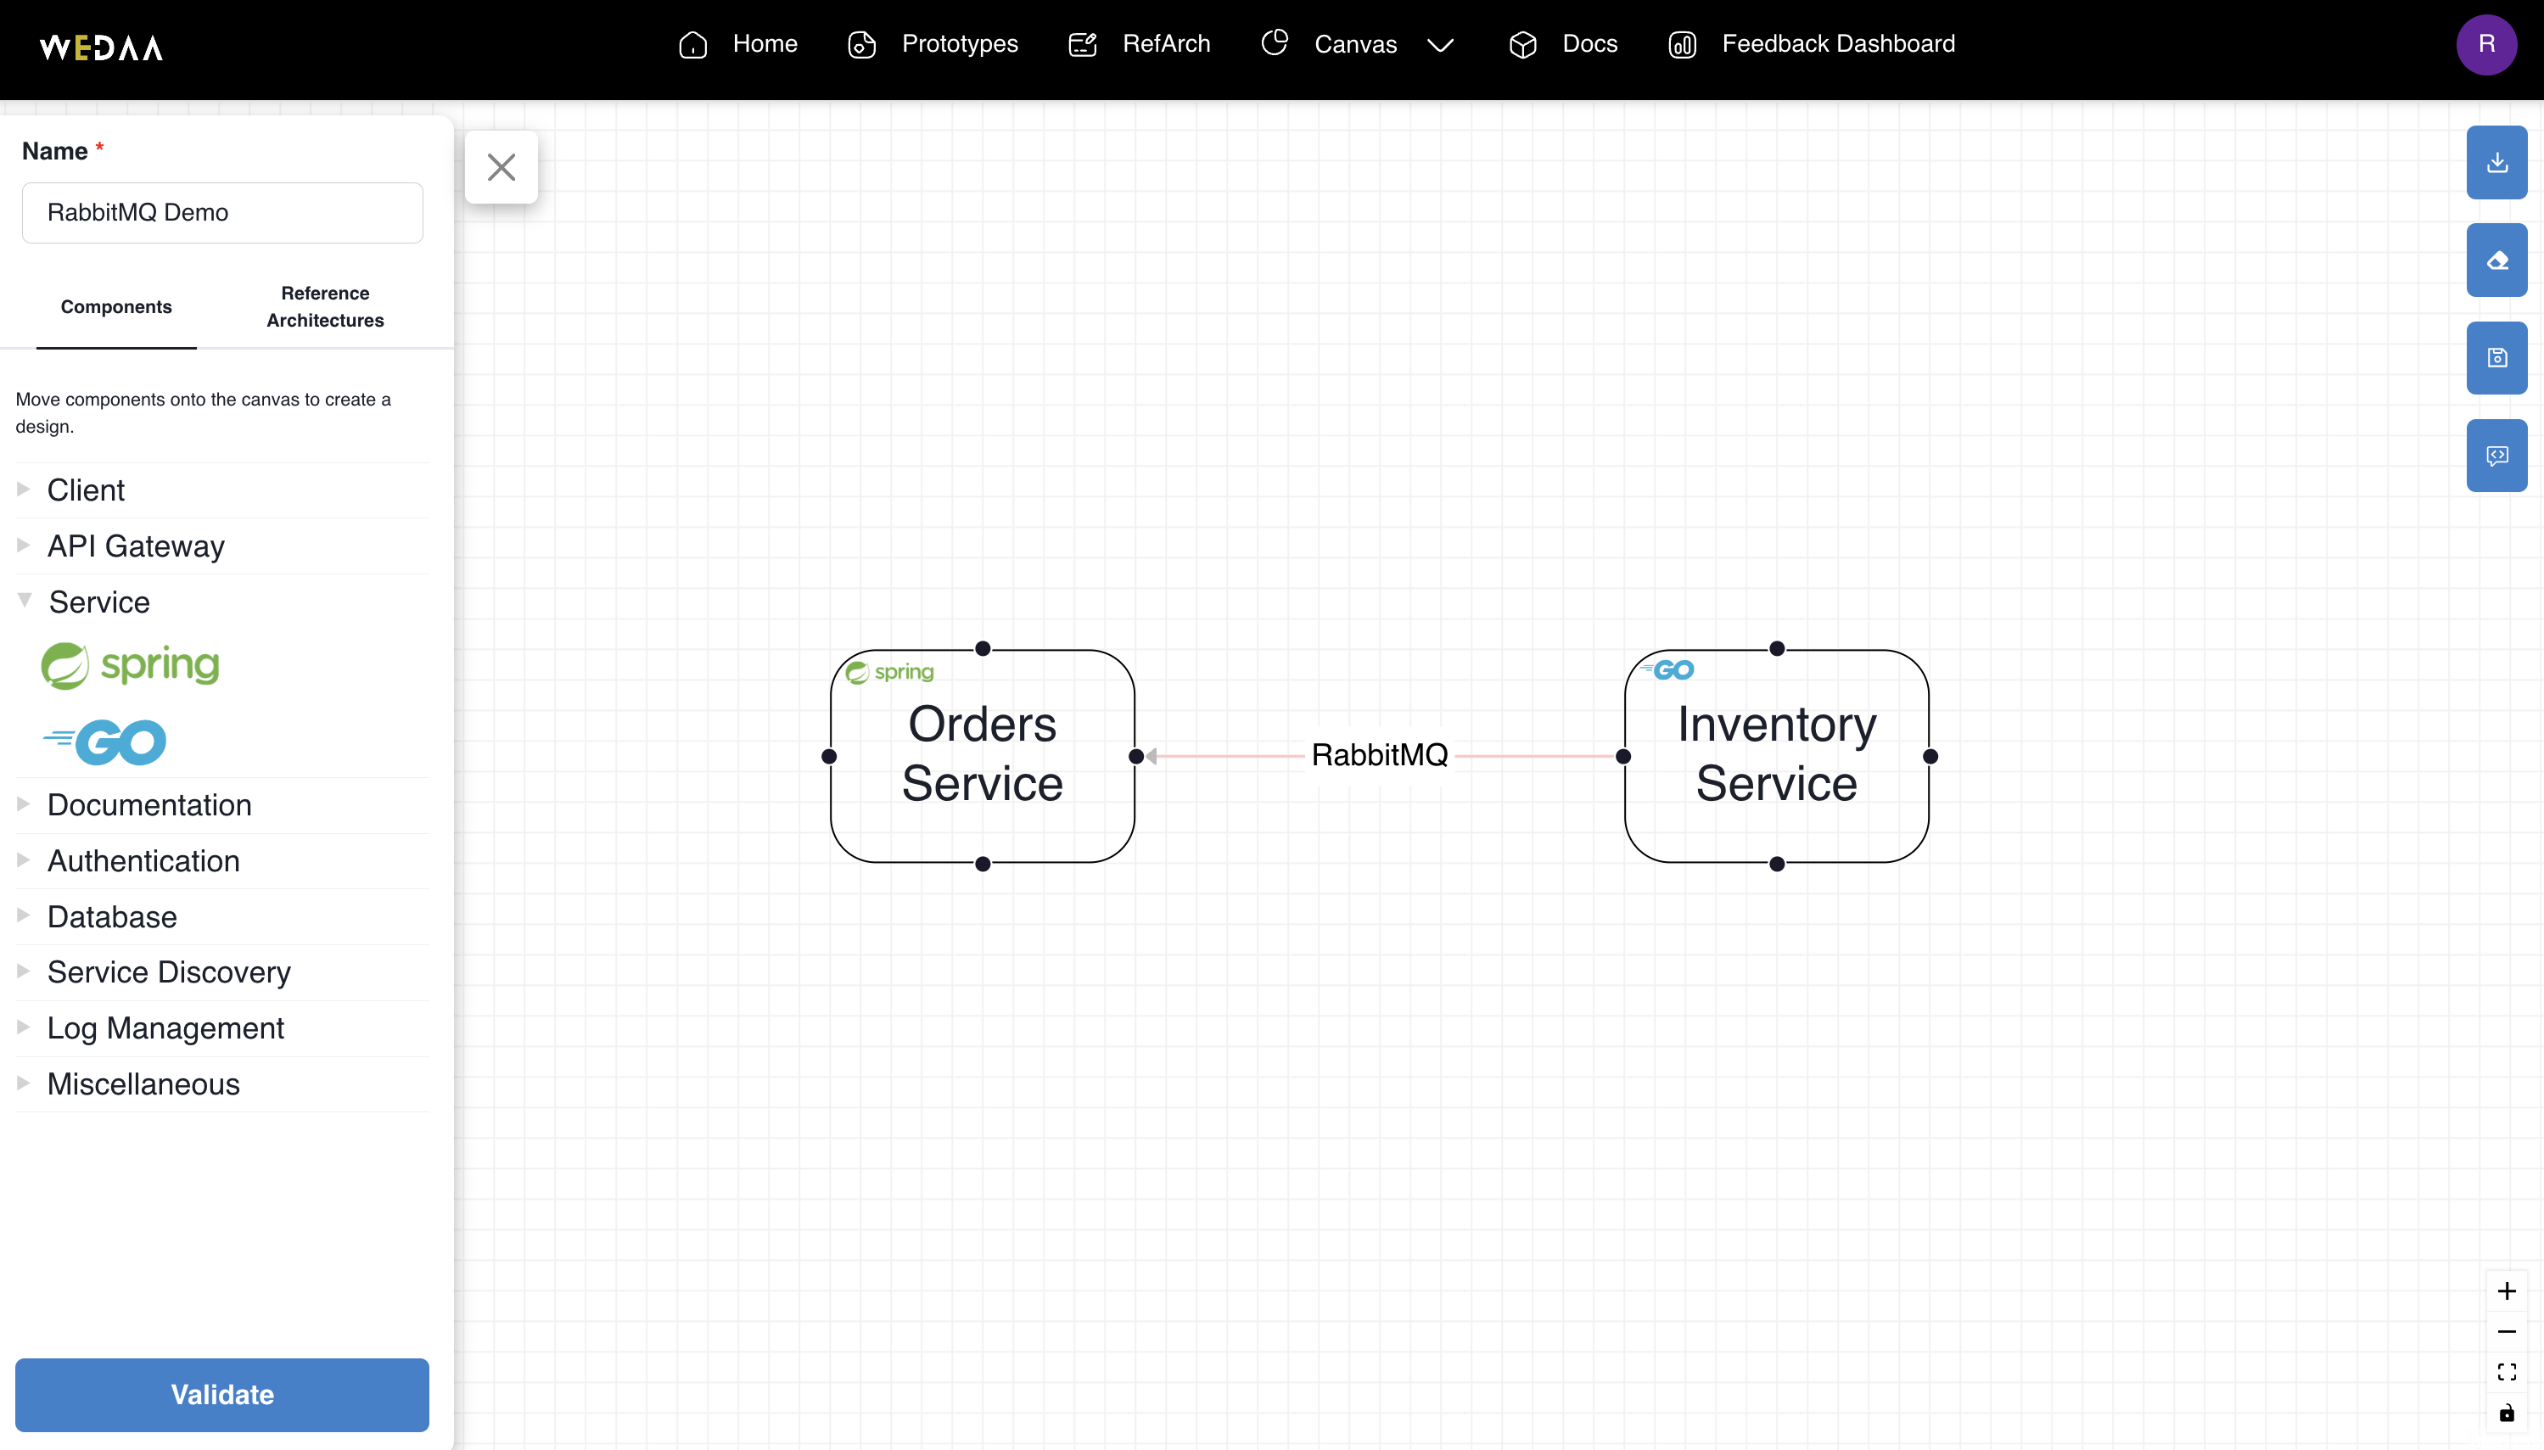Click the code feedback icon button
Screen dimensions: 2544x1450
click(2496, 455)
